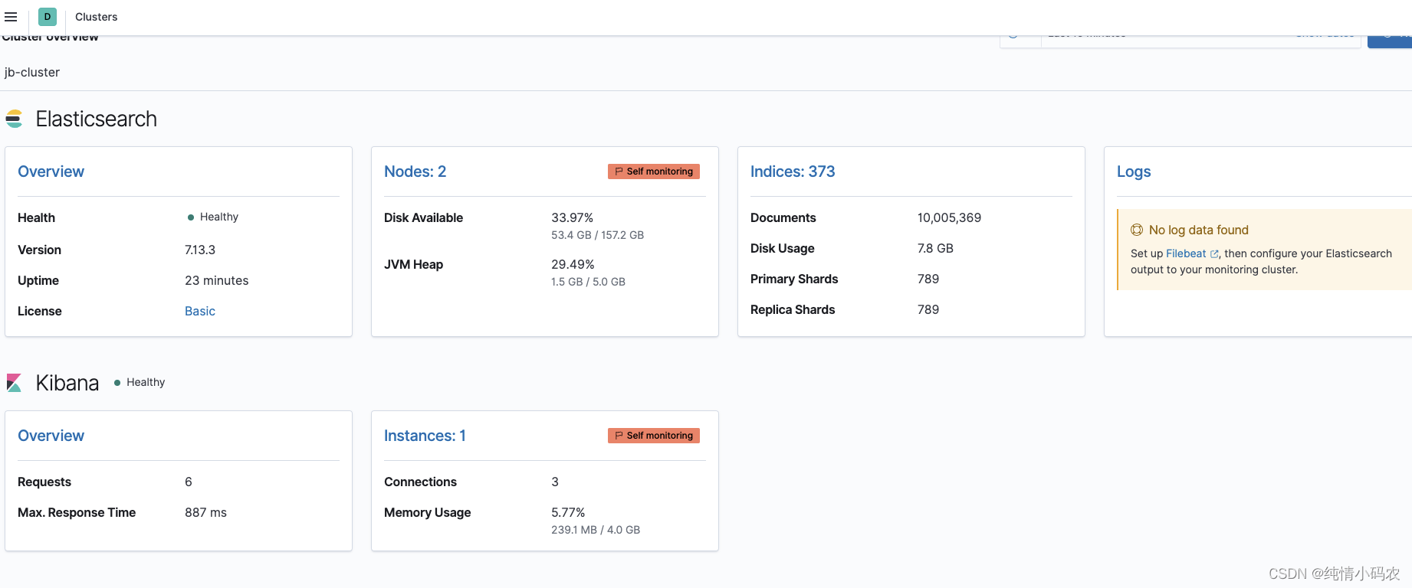Click the flag icon in Nodes Self monitoring badge
The width and height of the screenshot is (1412, 588).
(x=619, y=171)
